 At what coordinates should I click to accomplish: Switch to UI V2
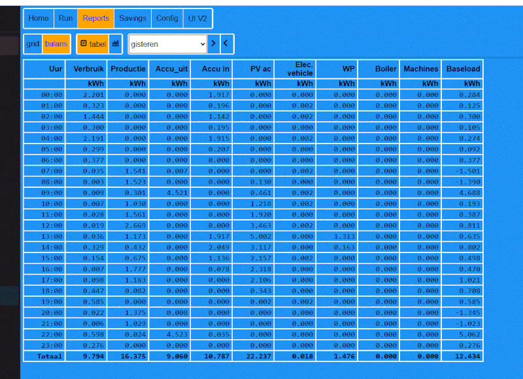pos(197,18)
